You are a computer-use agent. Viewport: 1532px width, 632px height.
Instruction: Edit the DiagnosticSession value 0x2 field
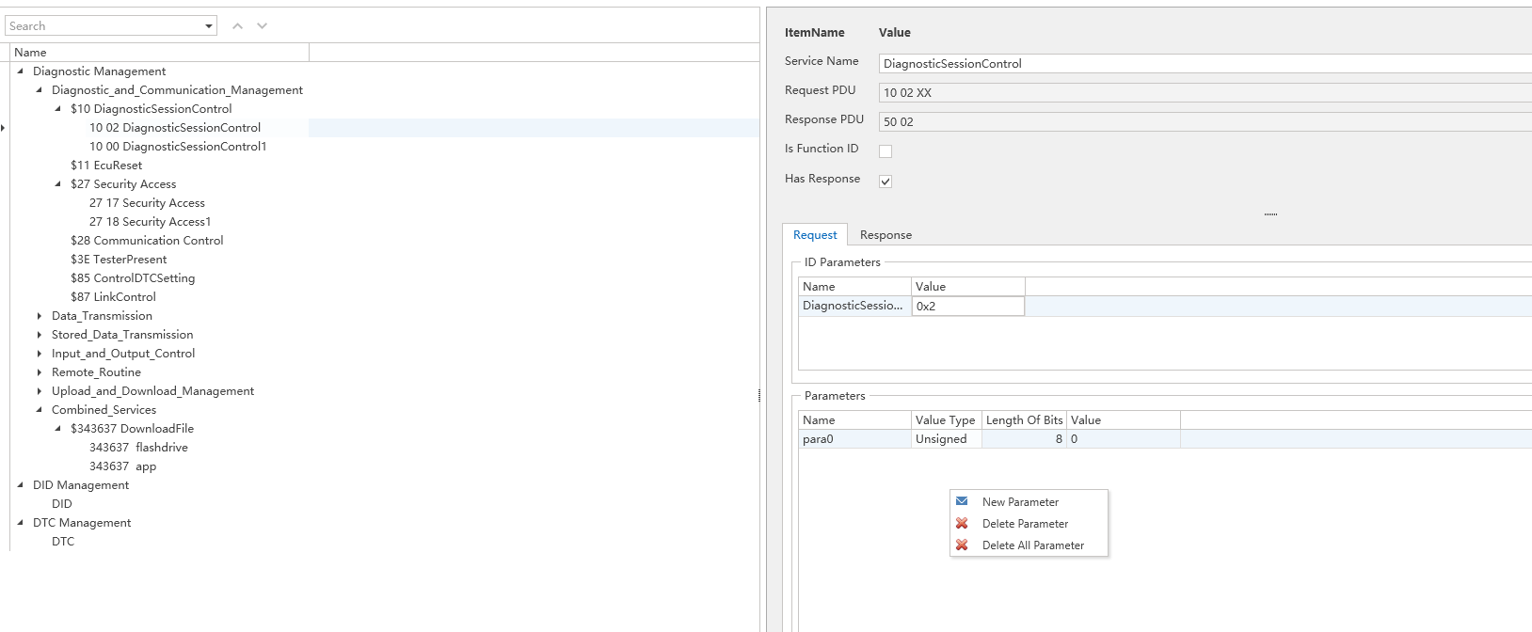[967, 307]
